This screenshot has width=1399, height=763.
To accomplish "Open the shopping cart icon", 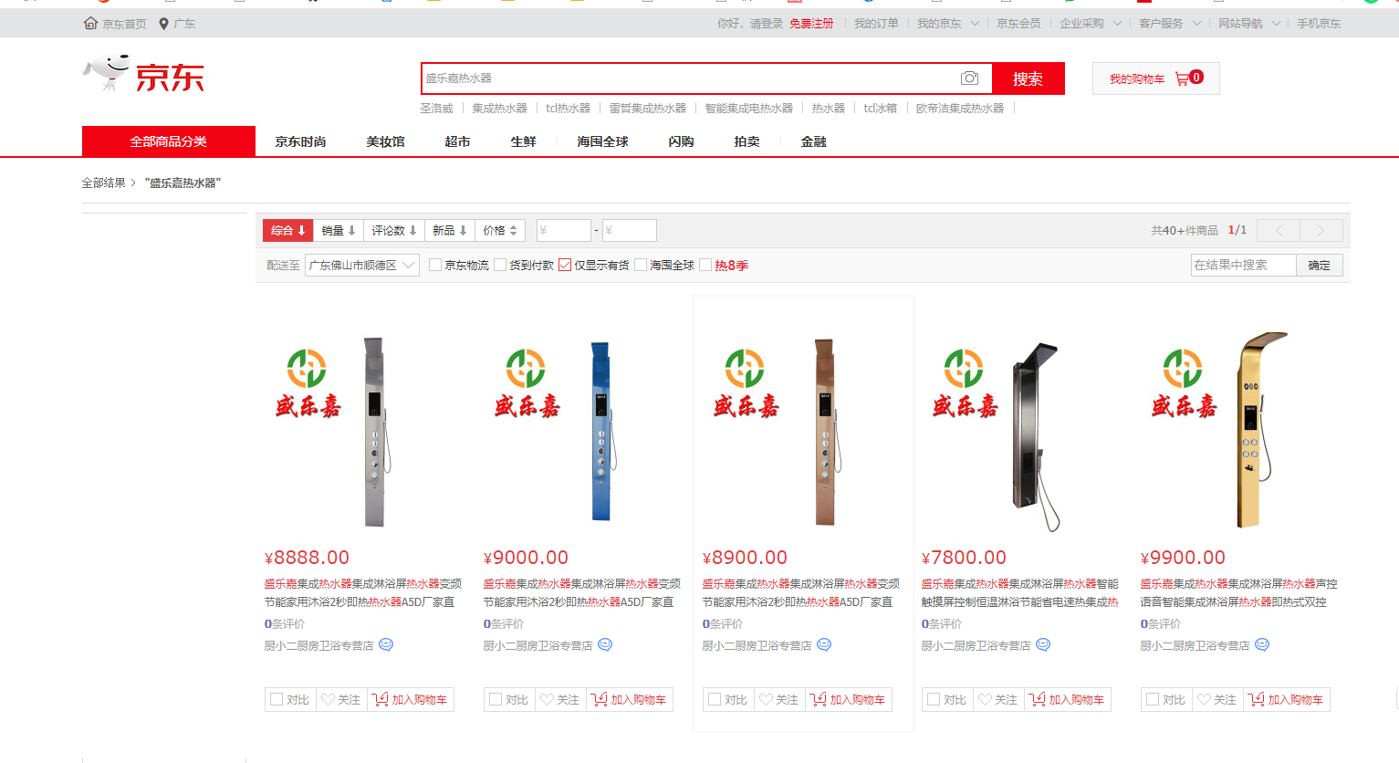I will click(1182, 78).
